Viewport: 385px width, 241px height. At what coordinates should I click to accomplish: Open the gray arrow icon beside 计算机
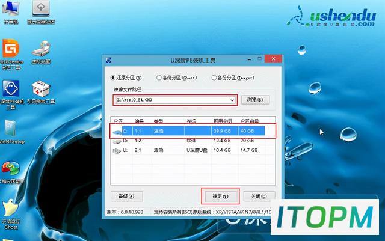(41, 12)
